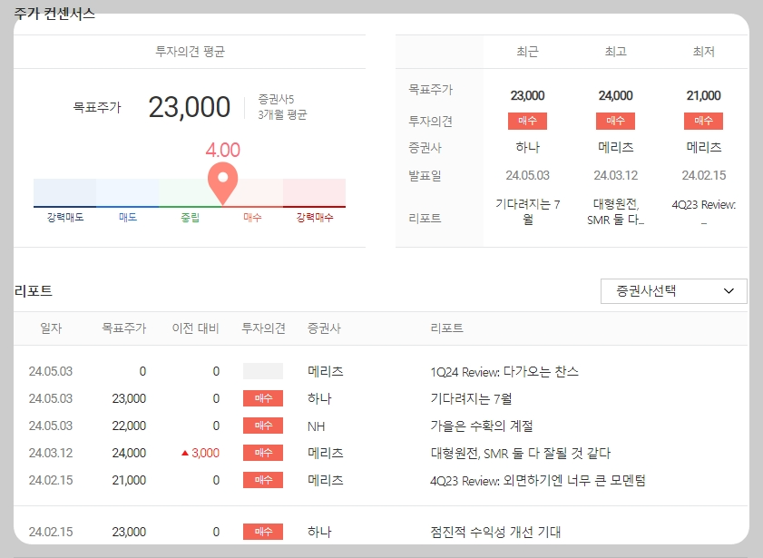Click the '대형원전, SMR 둘 다..' summary report title
Image resolution: width=763 pixels, height=558 pixels.
pyautogui.click(x=615, y=211)
